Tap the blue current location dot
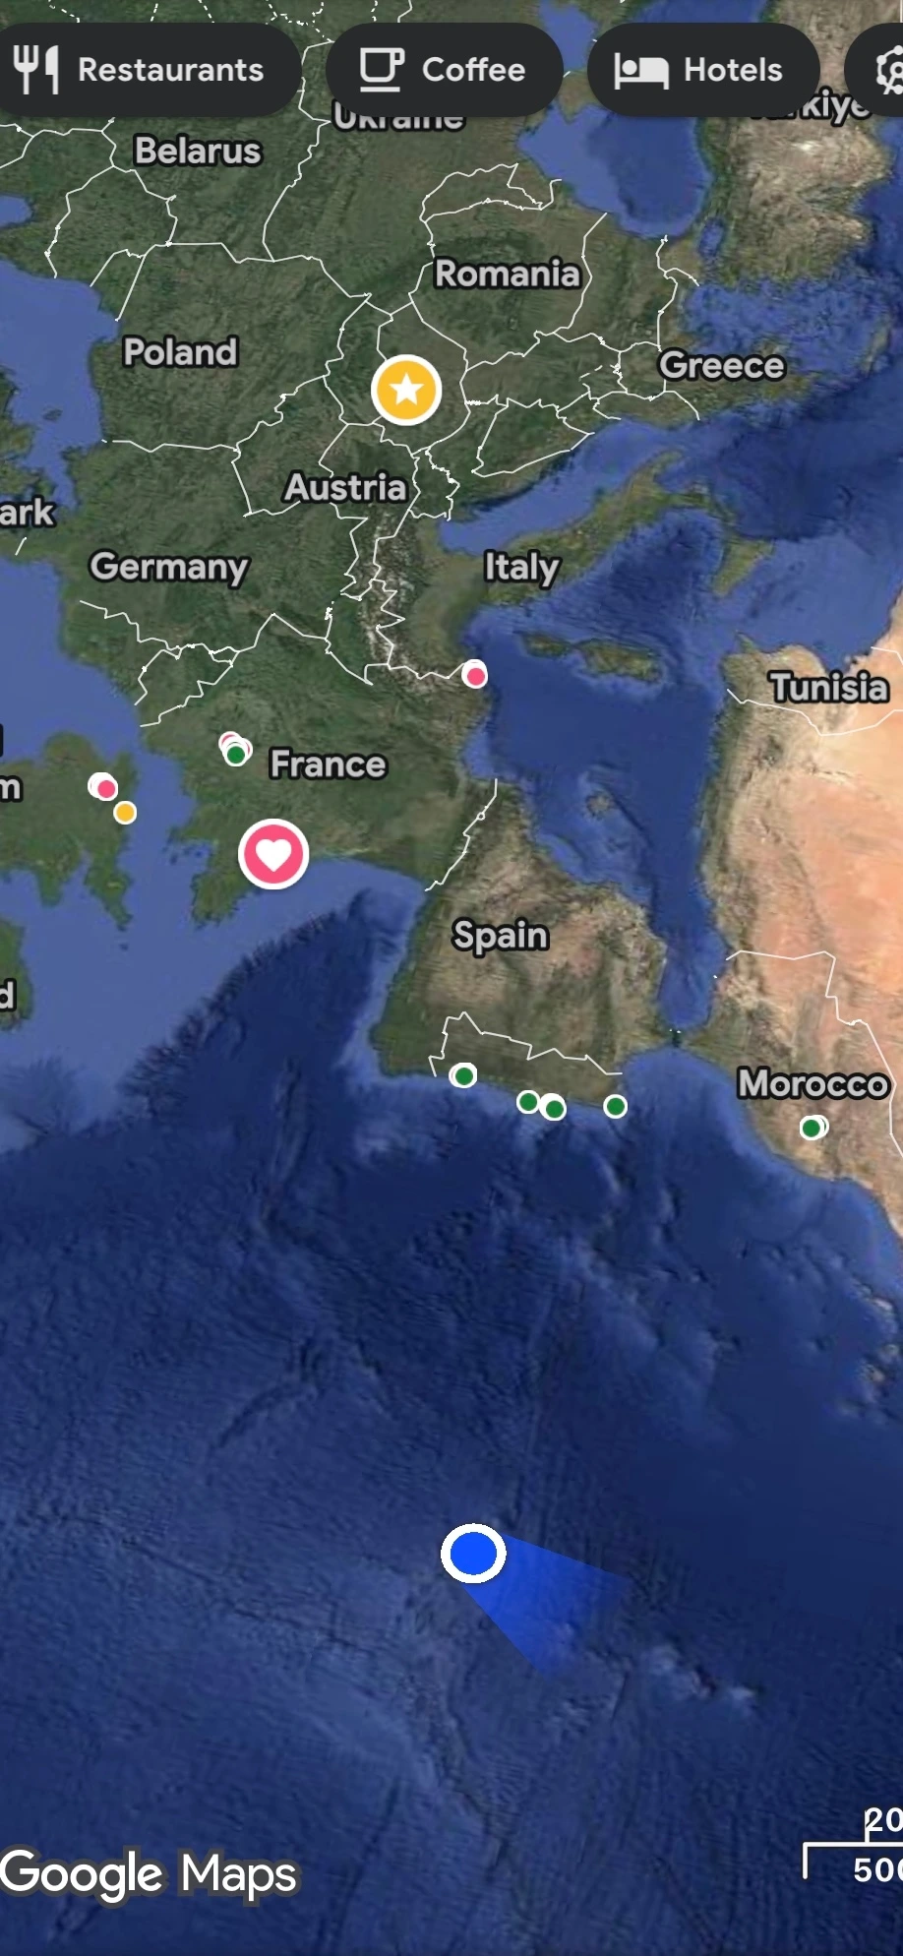Viewport: 903px width, 1956px height. tap(473, 1554)
